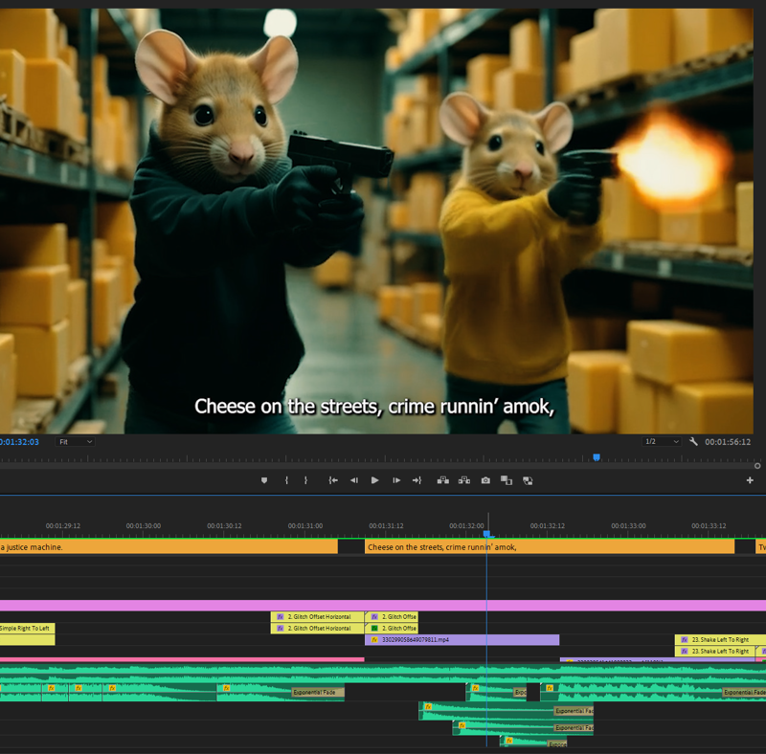Click the Mark Out bracket icon

[305, 480]
